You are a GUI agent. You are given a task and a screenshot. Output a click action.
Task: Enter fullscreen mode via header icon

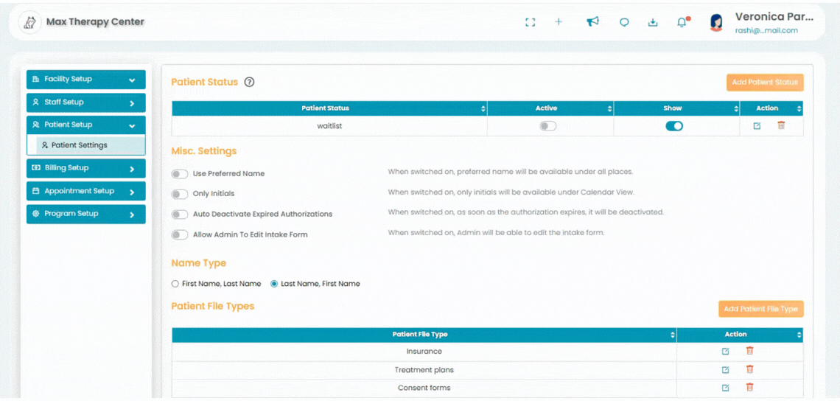(x=531, y=23)
